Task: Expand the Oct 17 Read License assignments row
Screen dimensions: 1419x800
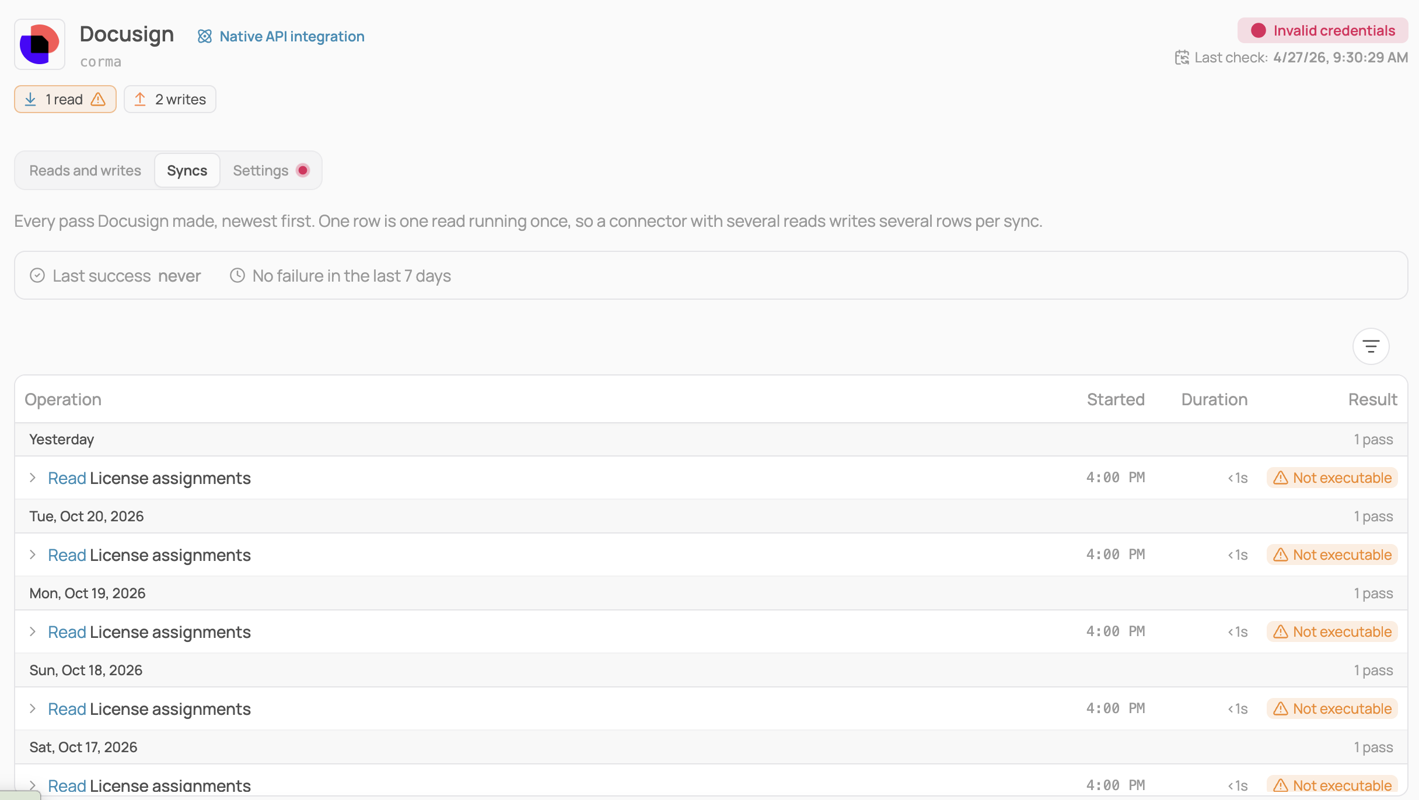Action: click(33, 785)
